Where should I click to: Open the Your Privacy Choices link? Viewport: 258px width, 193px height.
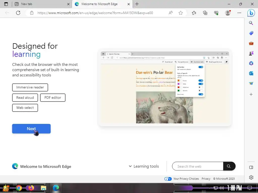186,179
